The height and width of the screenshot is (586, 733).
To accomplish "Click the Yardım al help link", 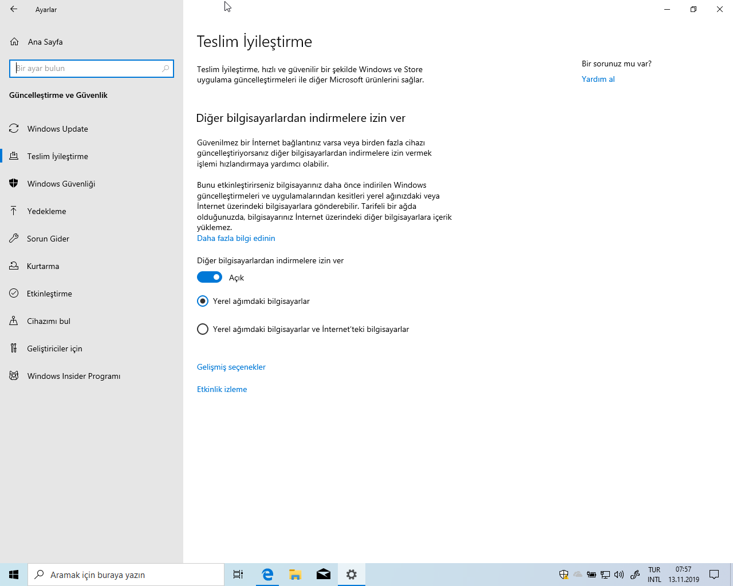I will 598,79.
